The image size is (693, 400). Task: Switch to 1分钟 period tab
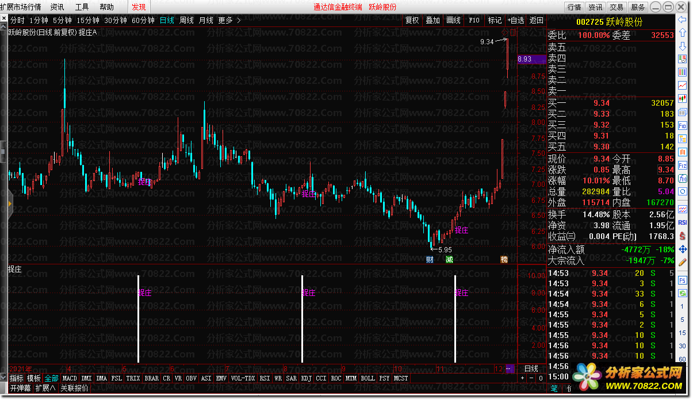(39, 20)
